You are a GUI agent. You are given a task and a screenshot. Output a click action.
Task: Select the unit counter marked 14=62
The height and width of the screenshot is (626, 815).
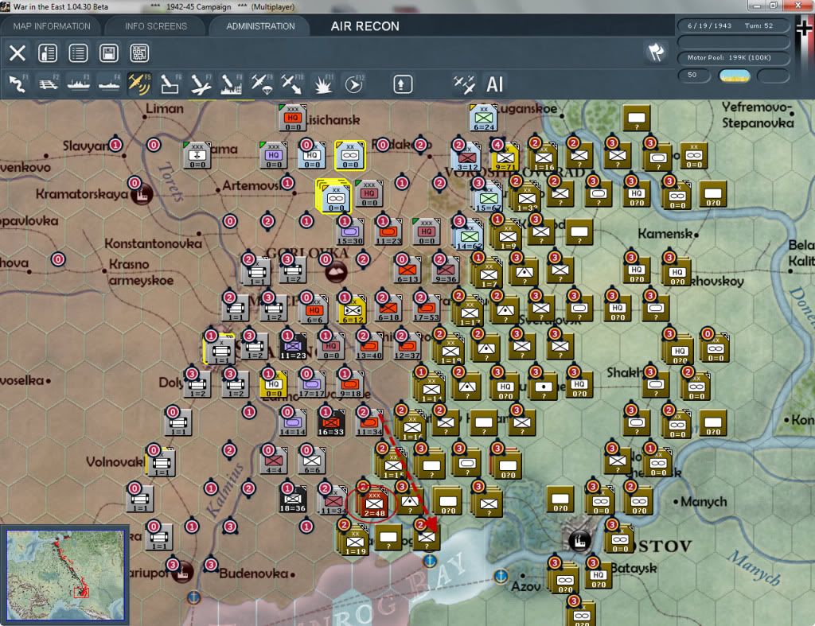click(469, 235)
